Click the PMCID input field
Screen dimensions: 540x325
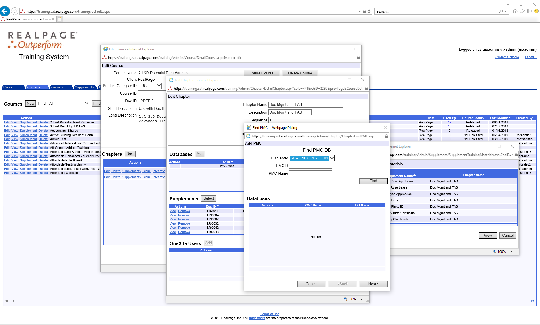(x=311, y=166)
